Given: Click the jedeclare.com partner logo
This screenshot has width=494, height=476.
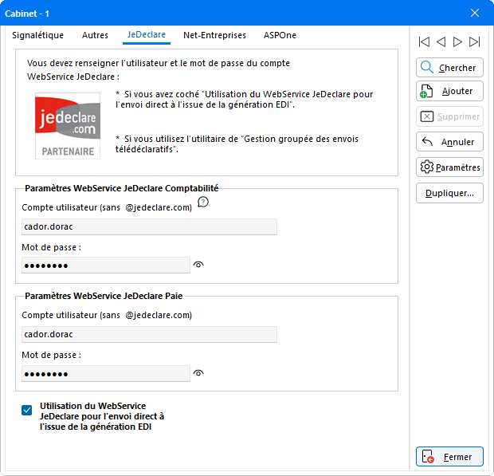Looking at the screenshot, I should click(68, 125).
